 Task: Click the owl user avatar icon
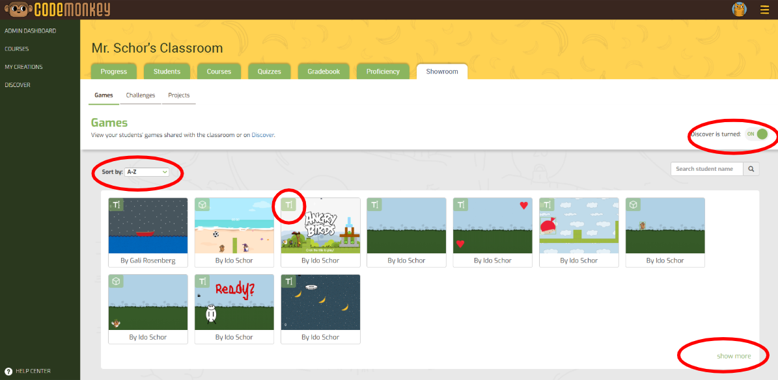tap(739, 9)
